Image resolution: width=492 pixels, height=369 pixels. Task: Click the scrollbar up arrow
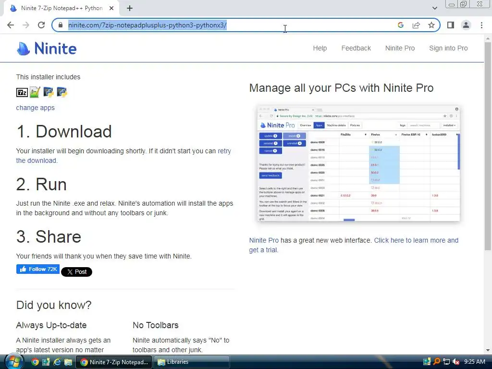click(x=488, y=38)
